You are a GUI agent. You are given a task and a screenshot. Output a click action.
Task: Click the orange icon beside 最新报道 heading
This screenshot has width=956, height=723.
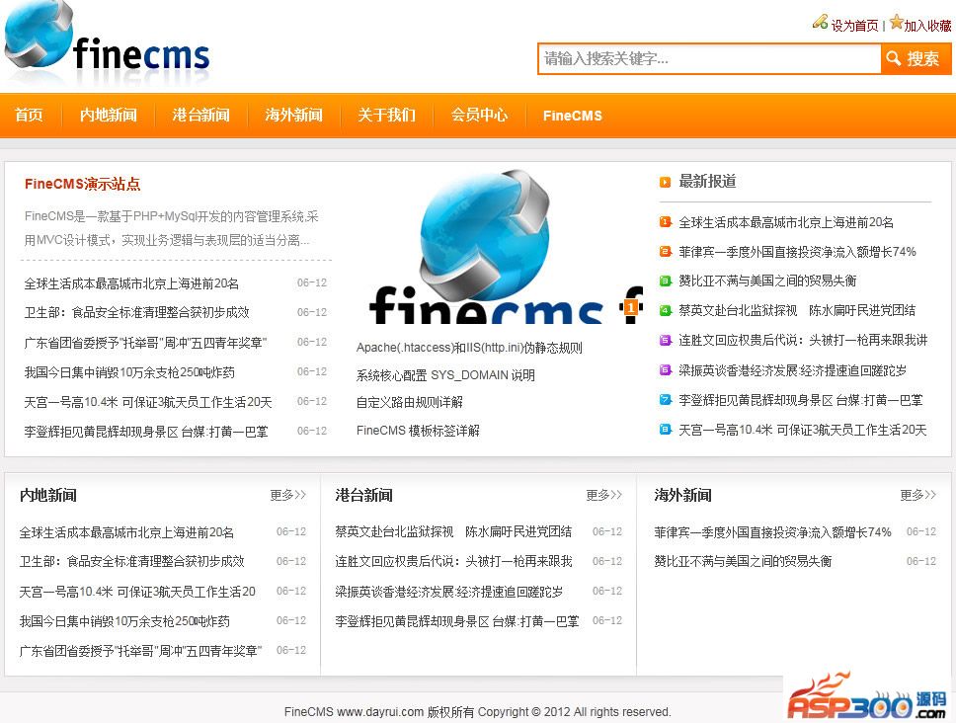666,182
